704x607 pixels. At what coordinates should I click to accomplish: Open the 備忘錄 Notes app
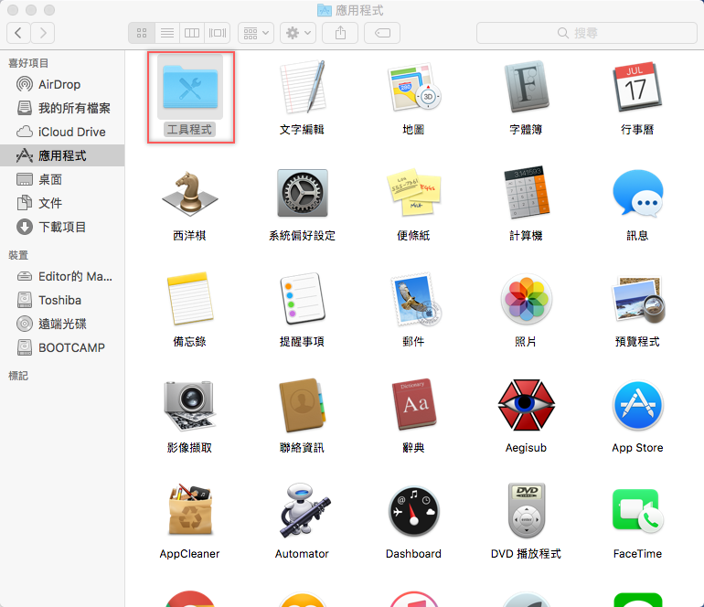point(190,299)
